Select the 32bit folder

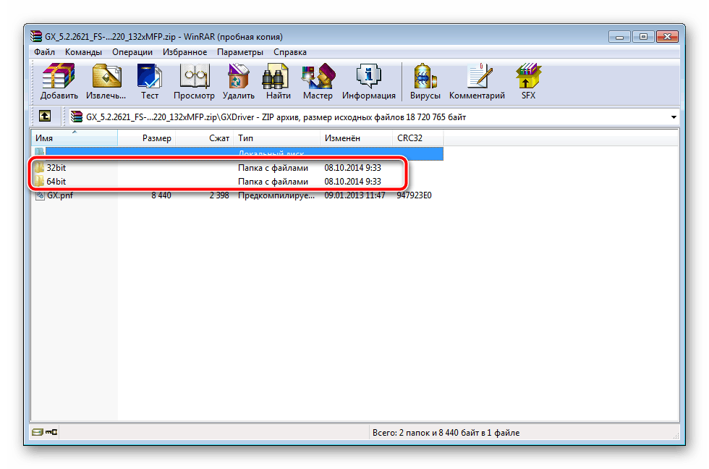(x=56, y=167)
